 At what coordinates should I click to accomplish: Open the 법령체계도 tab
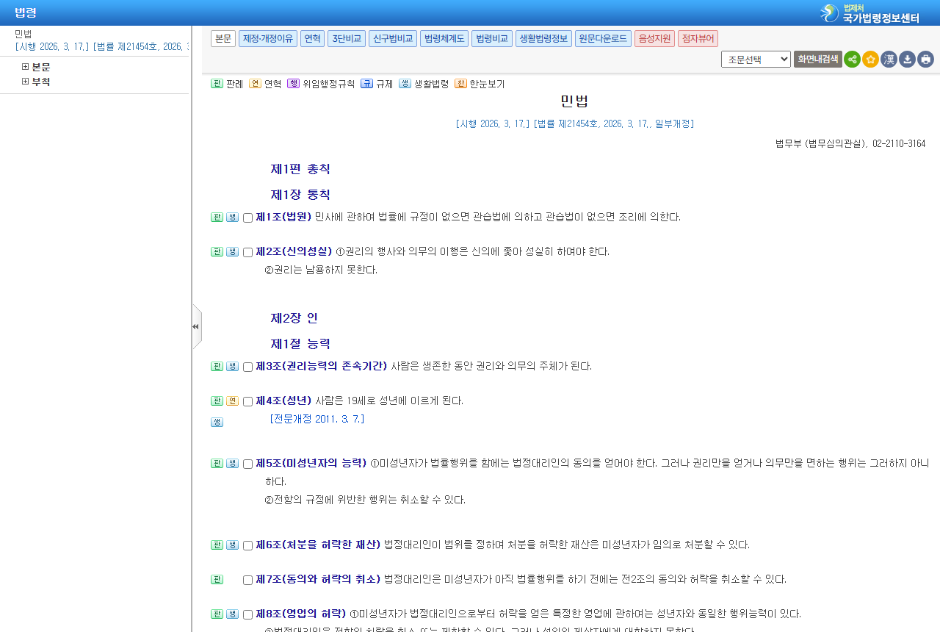[444, 39]
